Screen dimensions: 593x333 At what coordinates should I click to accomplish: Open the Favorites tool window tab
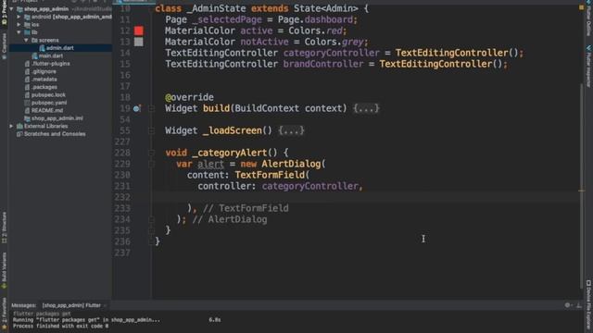(4, 313)
